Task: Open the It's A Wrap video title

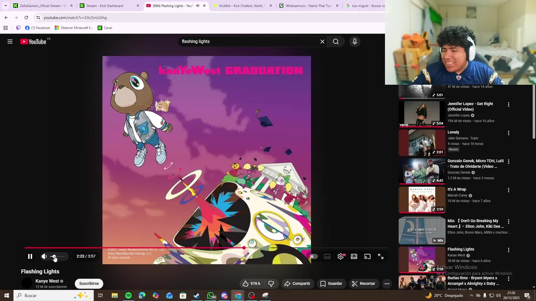Action: point(456,189)
